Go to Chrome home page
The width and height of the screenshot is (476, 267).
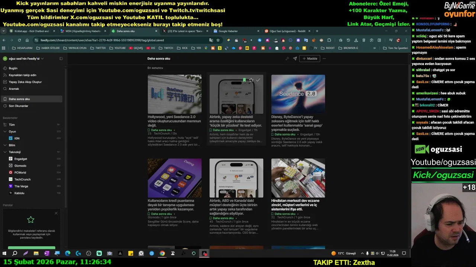click(27, 40)
